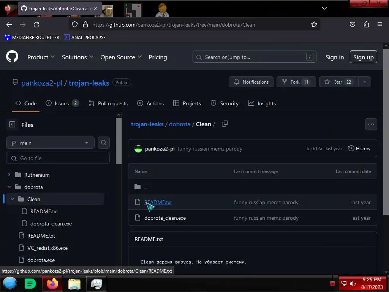Click the padlock site info icon

(85, 25)
